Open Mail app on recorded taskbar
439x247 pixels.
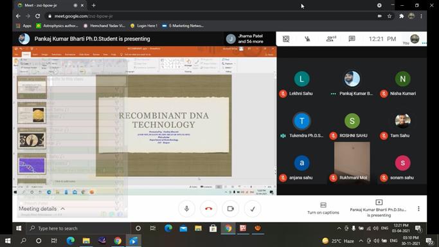[183, 228]
